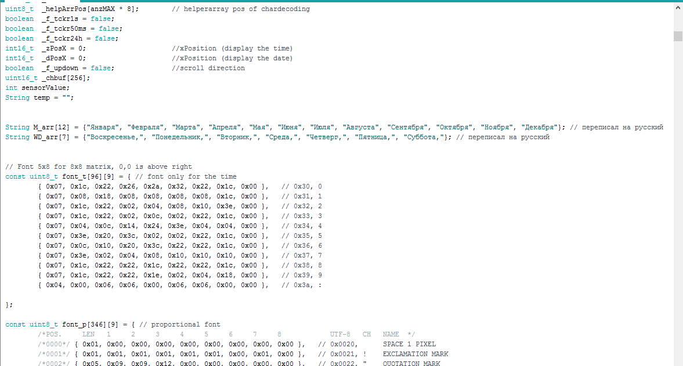Click the _f_updown variable name
Viewport: 683px width, 366px height.
click(x=60, y=68)
